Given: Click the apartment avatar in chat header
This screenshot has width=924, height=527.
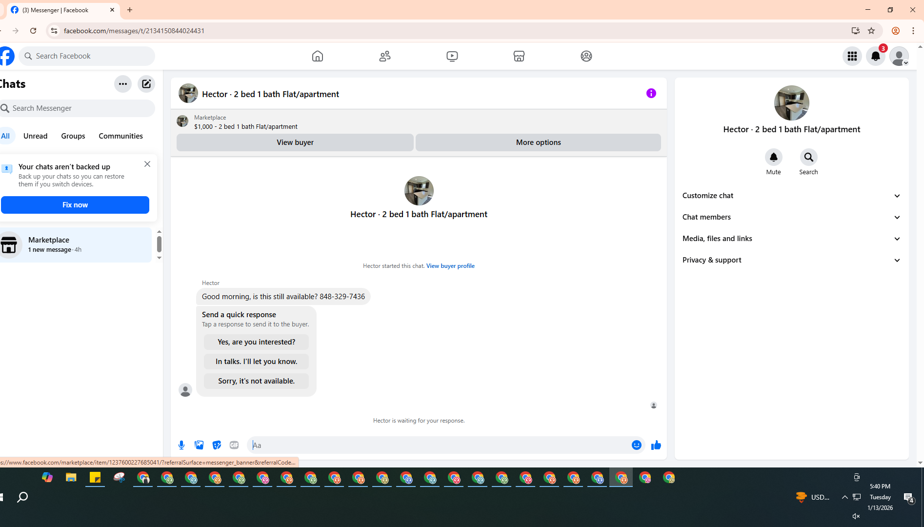Looking at the screenshot, I should [188, 94].
